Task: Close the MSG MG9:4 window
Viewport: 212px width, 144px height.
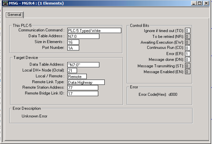Action: 206,3
